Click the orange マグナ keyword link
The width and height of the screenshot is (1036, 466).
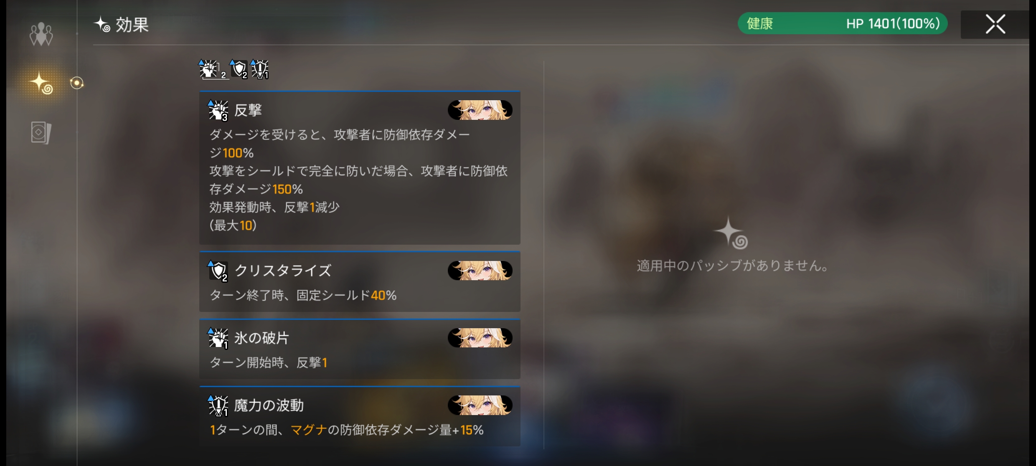(x=309, y=430)
